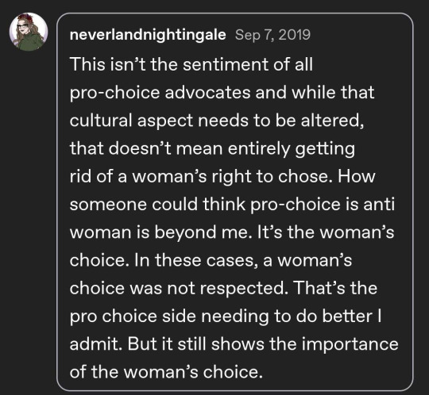Click the line "that doesn't mean entirely getting"

pos(213,149)
